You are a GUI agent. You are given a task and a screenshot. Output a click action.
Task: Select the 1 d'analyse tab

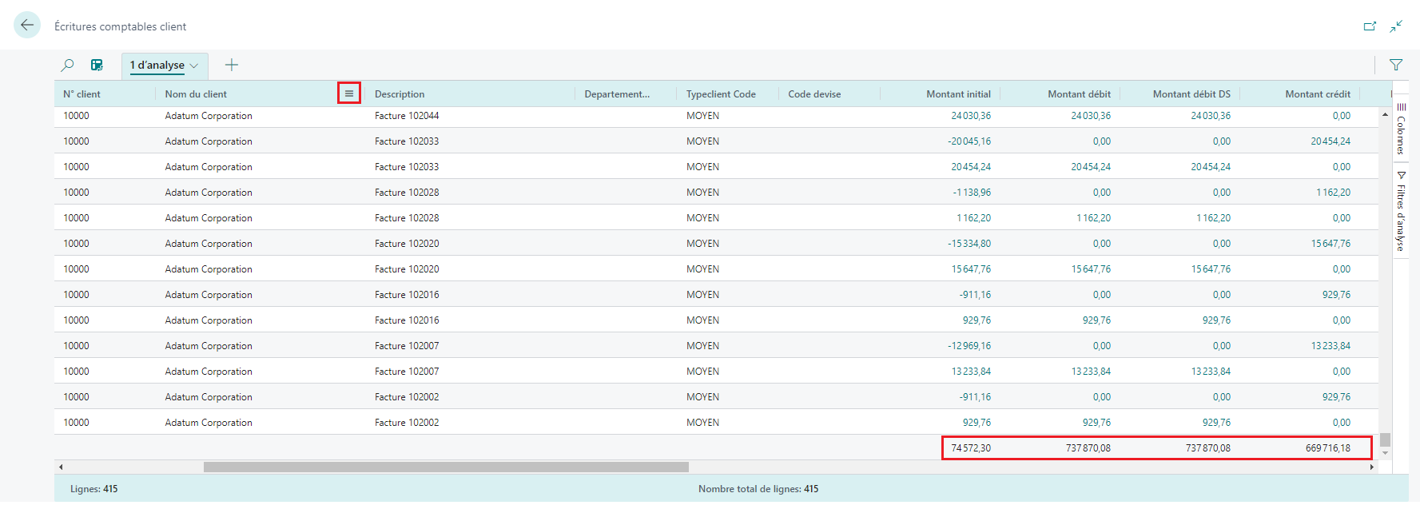pyautogui.click(x=157, y=66)
